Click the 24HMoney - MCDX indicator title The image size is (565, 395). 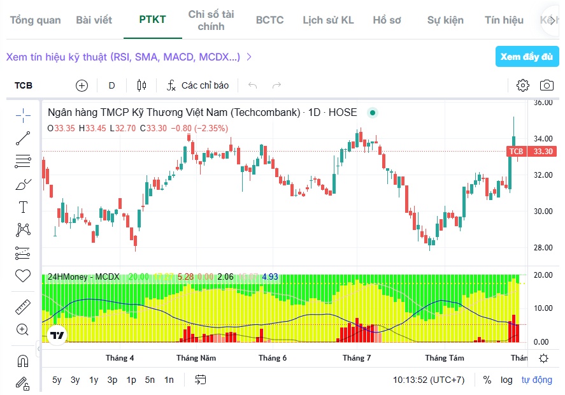pos(83,276)
